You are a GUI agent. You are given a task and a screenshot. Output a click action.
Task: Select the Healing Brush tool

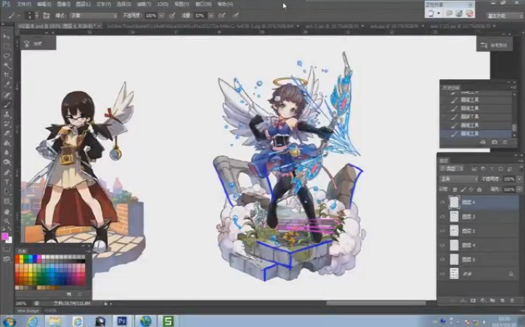coord(7,95)
